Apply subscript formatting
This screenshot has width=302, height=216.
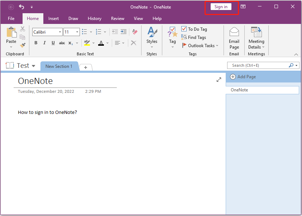(71, 43)
